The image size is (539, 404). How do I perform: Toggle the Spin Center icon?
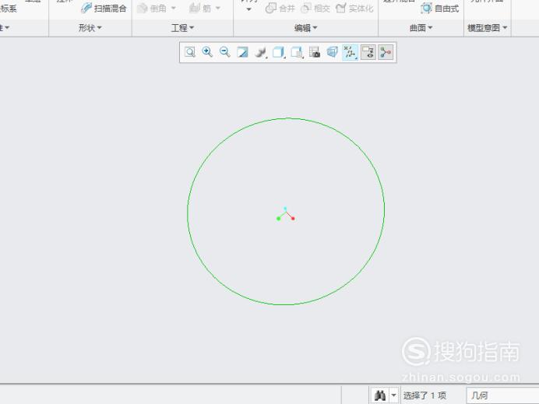coord(386,52)
